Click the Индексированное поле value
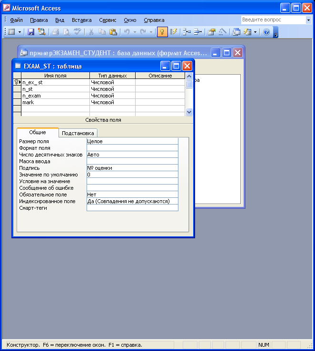315x351 pixels. 132,201
